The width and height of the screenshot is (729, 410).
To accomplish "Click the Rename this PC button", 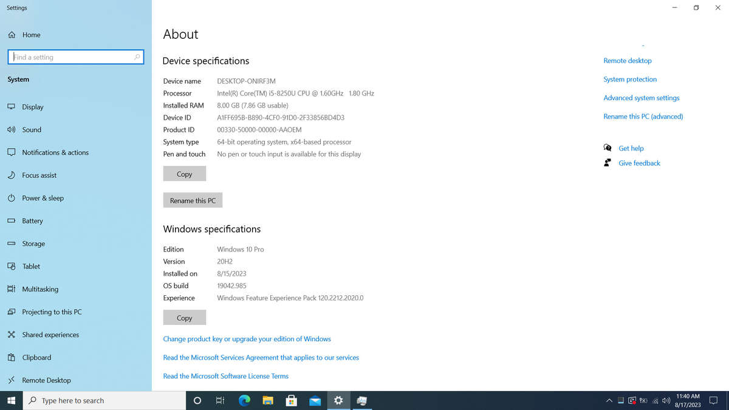I will (193, 200).
